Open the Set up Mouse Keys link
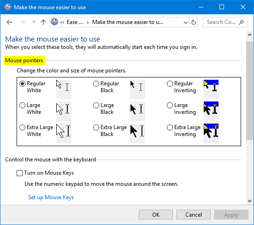Viewport: 254px width, 225px height. [51, 197]
